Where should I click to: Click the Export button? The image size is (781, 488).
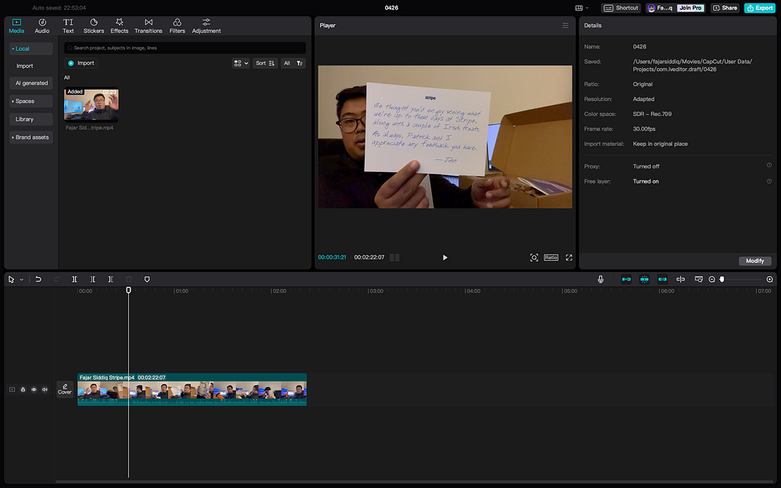(x=759, y=8)
